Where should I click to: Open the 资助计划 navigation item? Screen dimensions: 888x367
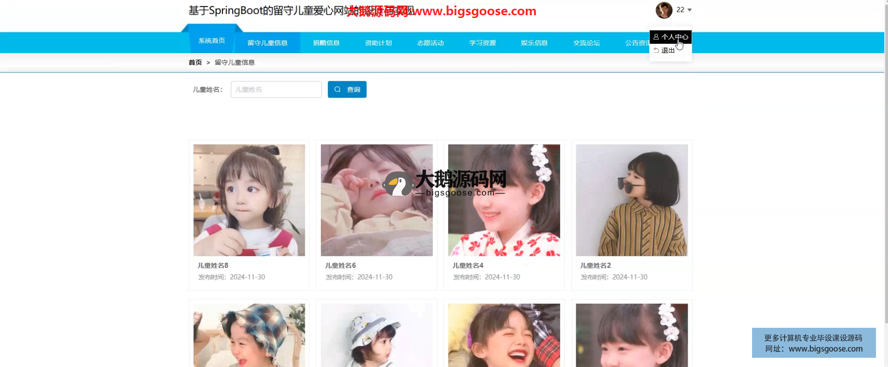[378, 43]
